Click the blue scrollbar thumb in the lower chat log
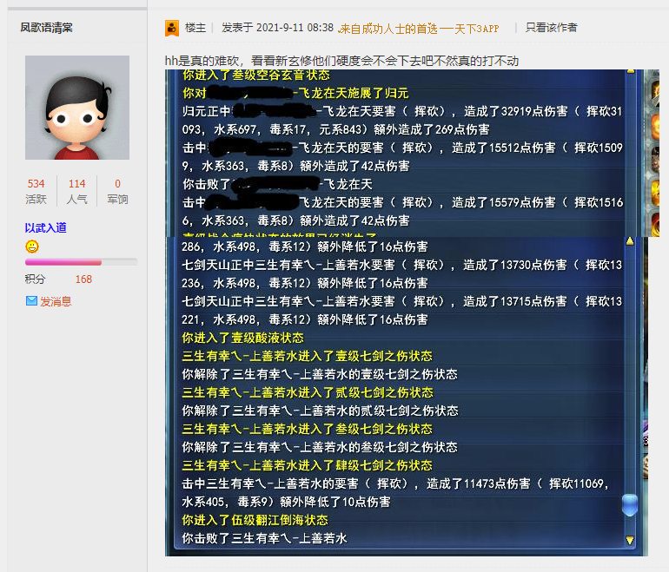The width and height of the screenshot is (669, 572). point(630,505)
